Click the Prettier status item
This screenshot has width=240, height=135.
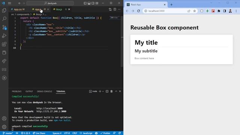tap(105, 133)
